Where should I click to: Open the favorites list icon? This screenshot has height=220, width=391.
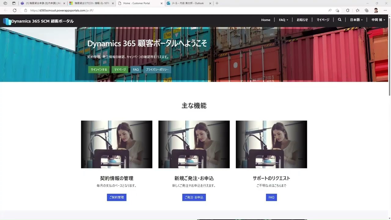(357, 10)
